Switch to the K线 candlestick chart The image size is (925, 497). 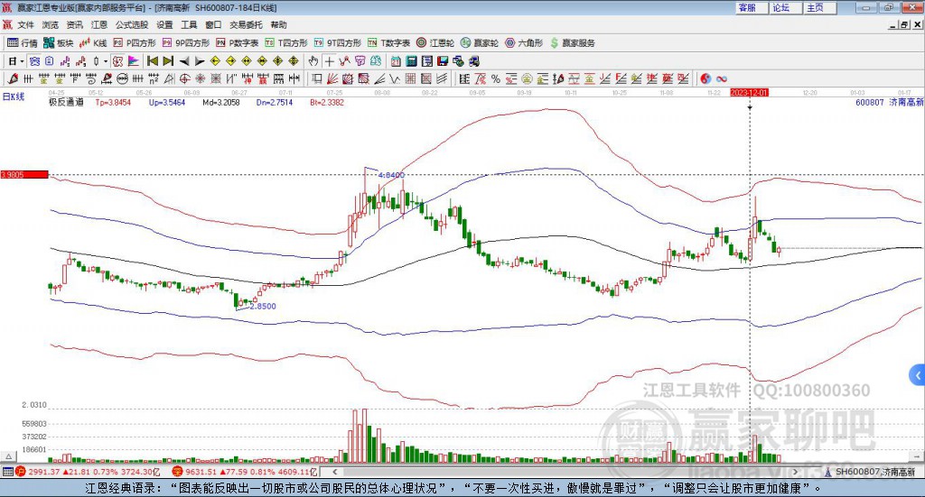(93, 43)
